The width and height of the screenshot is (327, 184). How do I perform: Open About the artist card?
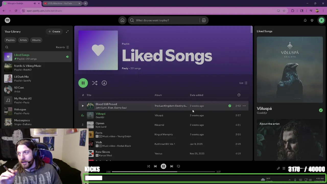pyautogui.click(x=290, y=140)
